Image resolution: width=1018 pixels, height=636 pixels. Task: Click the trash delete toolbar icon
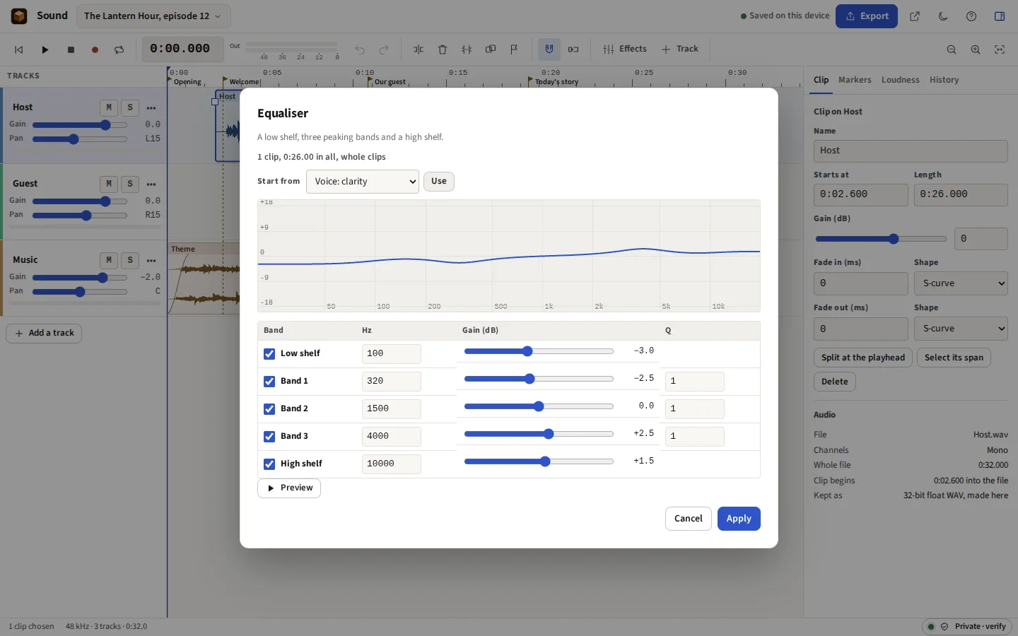pos(443,49)
